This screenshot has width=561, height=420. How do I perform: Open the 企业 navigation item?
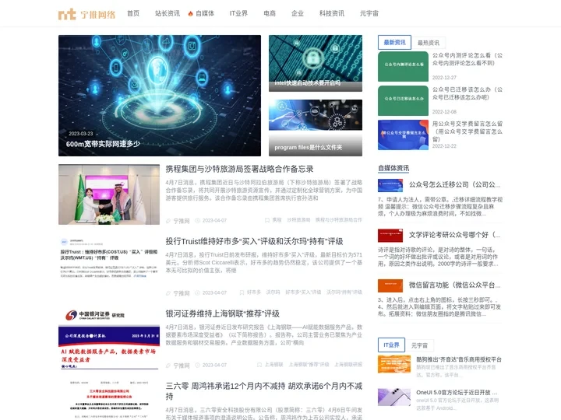click(298, 13)
